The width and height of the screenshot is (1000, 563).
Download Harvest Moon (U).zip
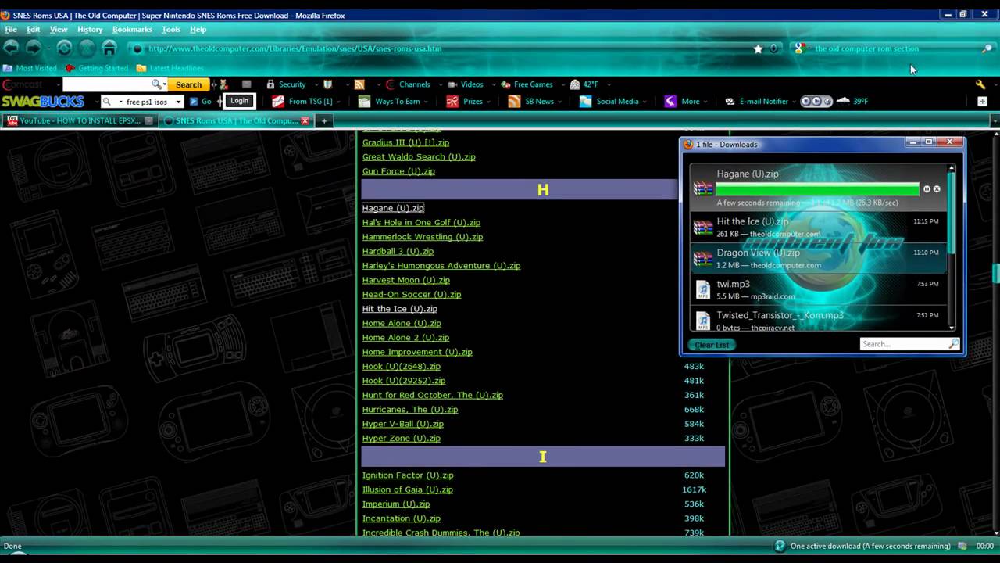(405, 280)
